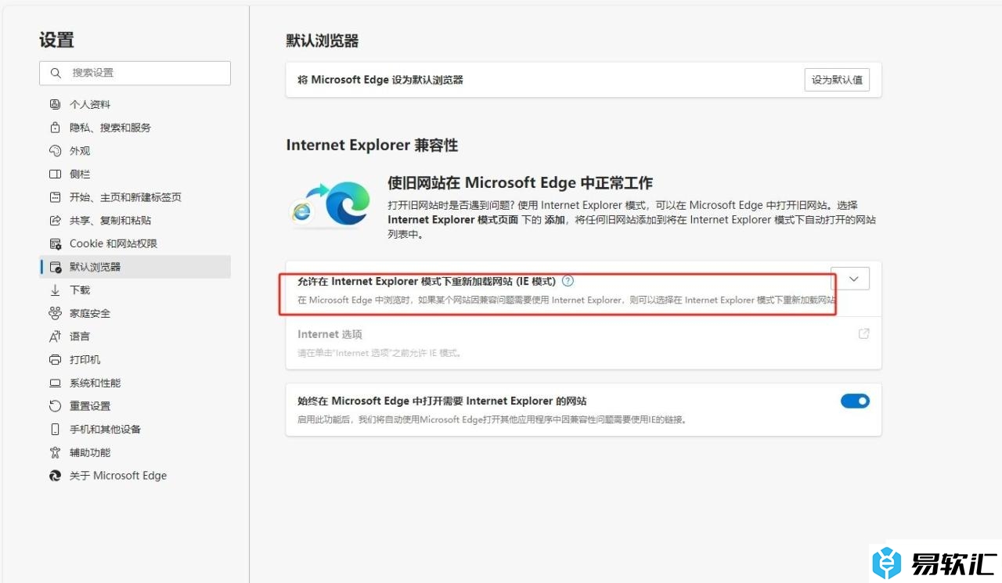Go to 下载 settings
This screenshot has height=583, width=1002.
(135, 290)
